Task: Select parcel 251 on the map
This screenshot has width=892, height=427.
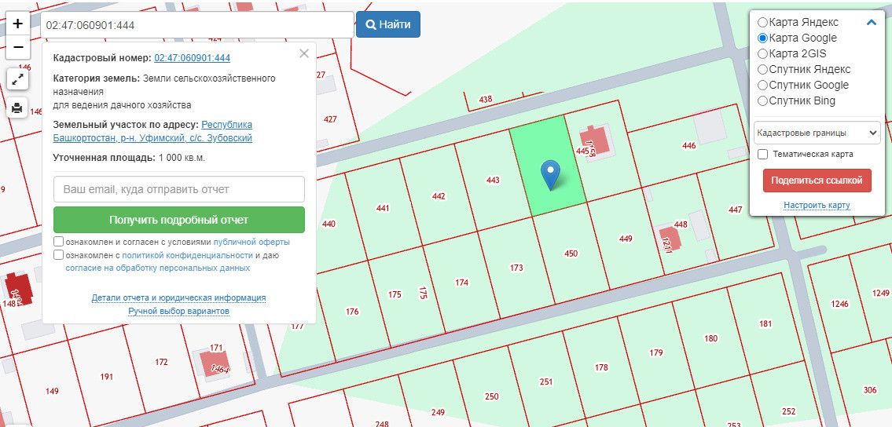Action: [x=546, y=381]
